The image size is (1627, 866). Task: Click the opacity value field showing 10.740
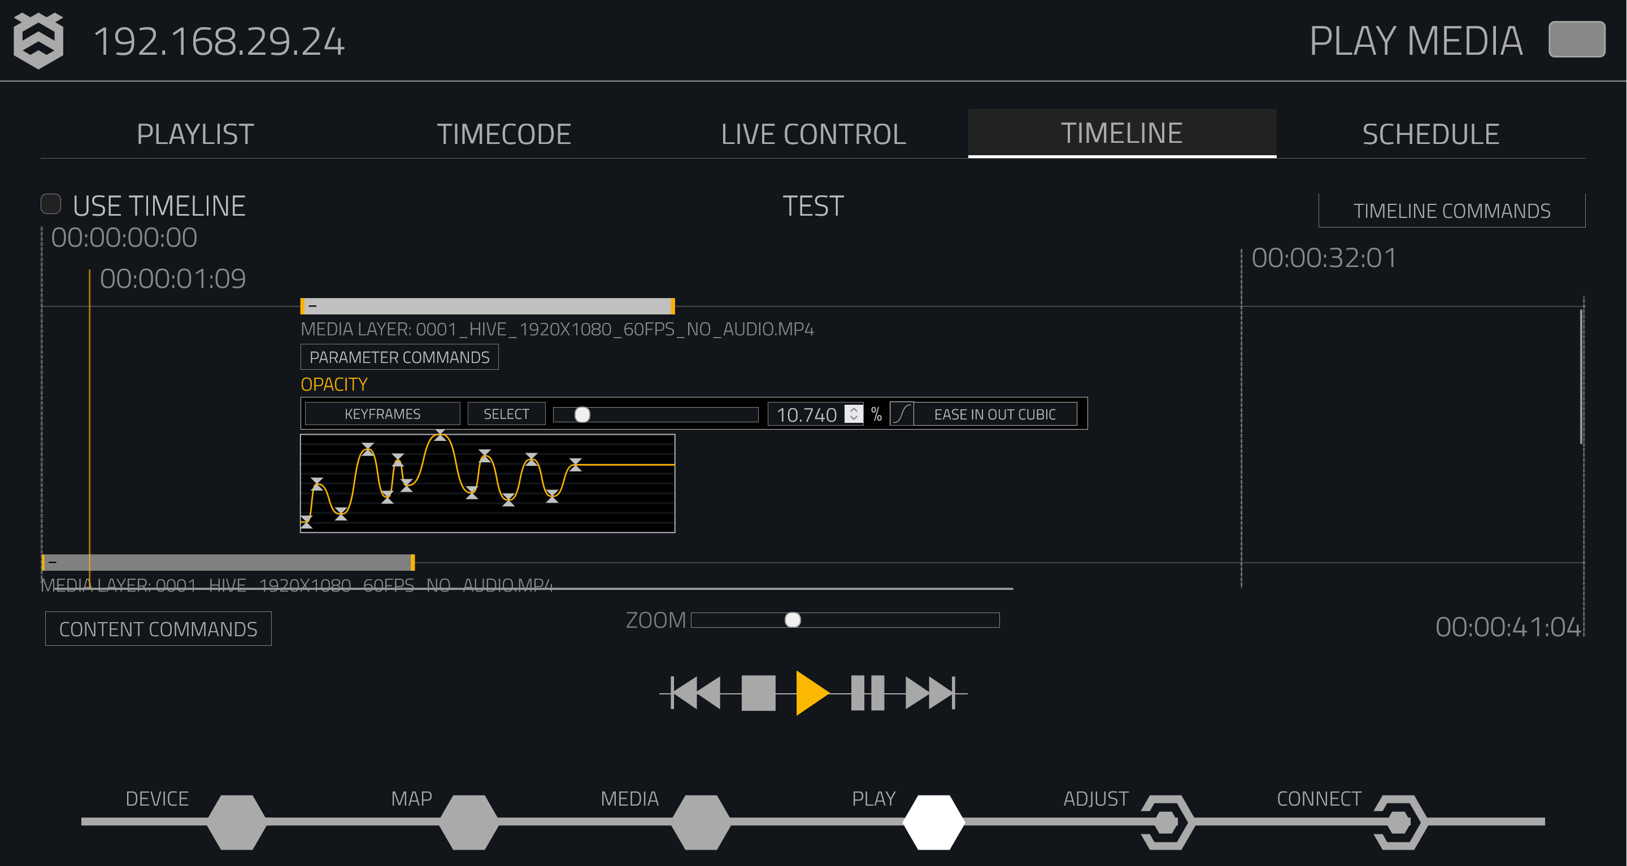tap(806, 415)
